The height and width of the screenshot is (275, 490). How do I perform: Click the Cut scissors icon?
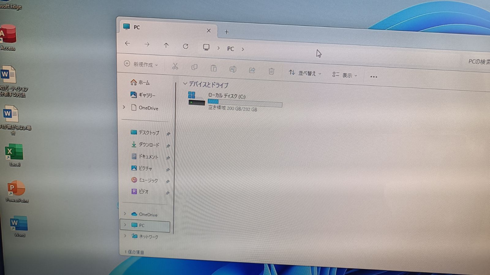[175, 66]
